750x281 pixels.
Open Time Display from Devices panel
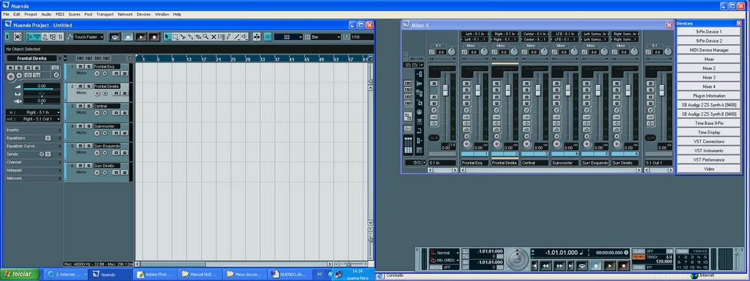tap(709, 133)
